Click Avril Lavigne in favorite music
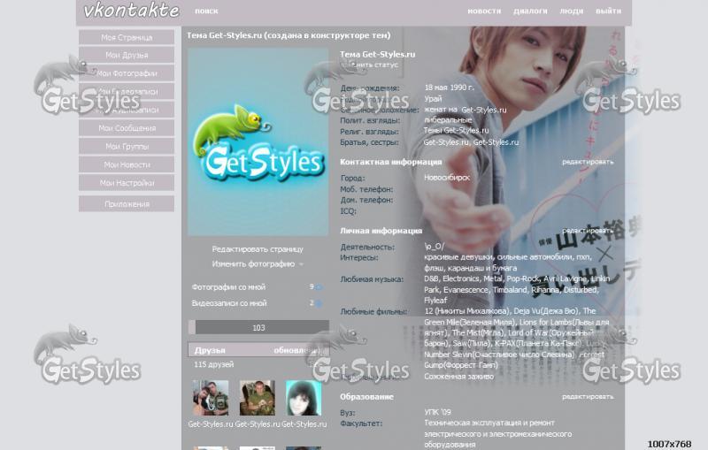The width and height of the screenshot is (708, 450). coord(565,278)
